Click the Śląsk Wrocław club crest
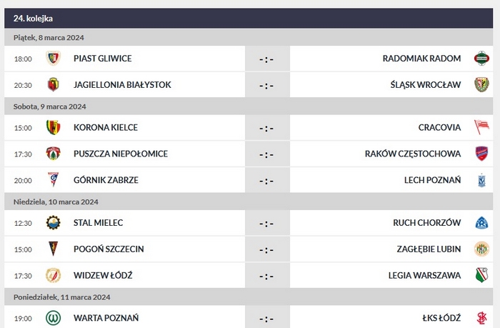The width and height of the screenshot is (500, 328). coord(481,84)
